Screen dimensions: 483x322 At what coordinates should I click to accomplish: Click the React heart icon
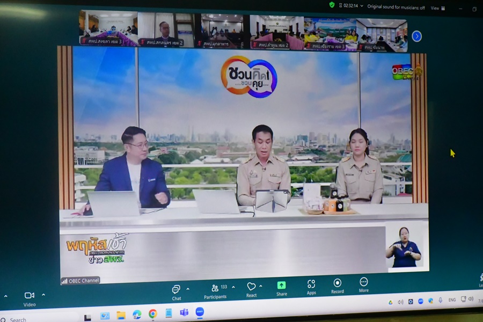click(x=251, y=288)
